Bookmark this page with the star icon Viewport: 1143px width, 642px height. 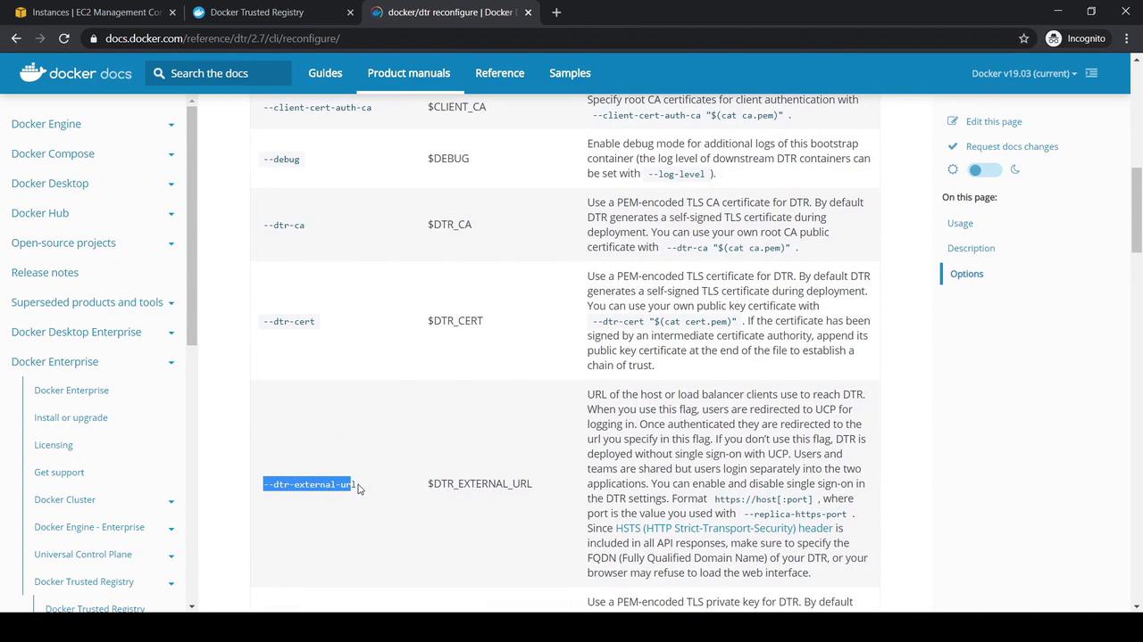coord(1023,38)
